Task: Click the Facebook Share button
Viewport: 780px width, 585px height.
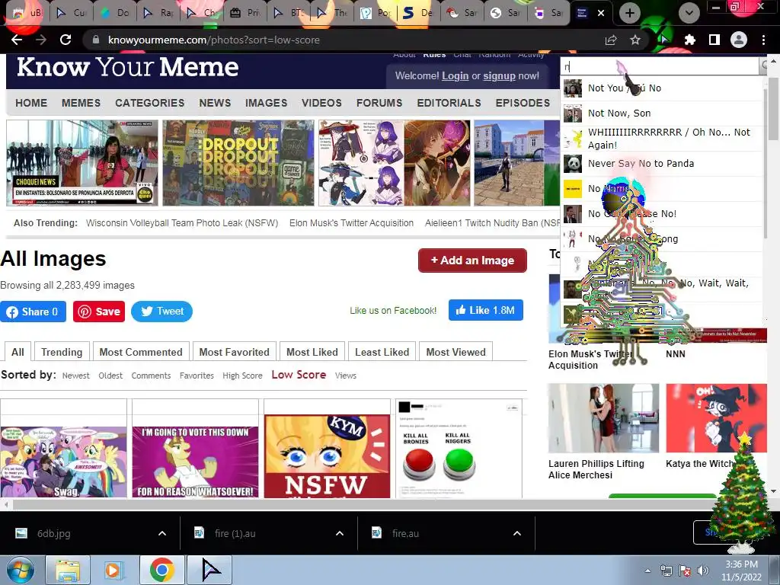Action: [33, 312]
